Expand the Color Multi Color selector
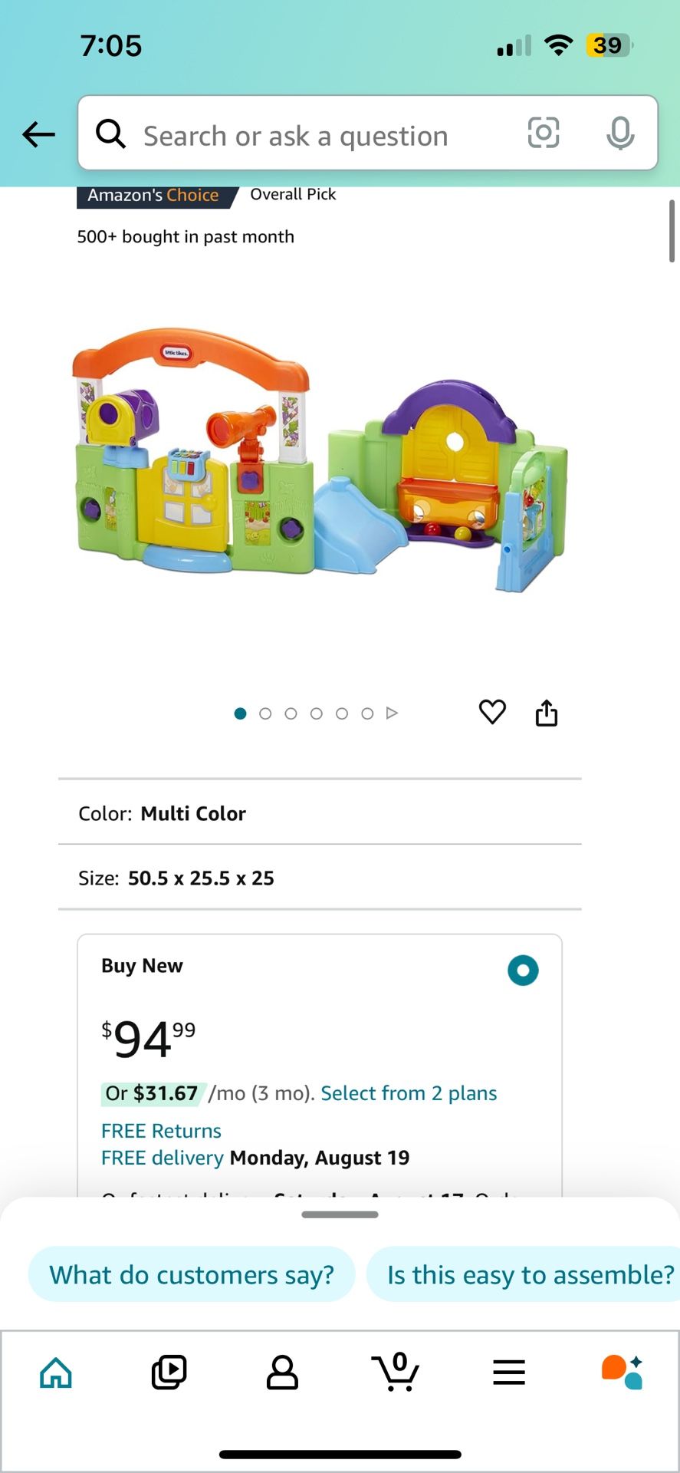The height and width of the screenshot is (1473, 680). [320, 813]
